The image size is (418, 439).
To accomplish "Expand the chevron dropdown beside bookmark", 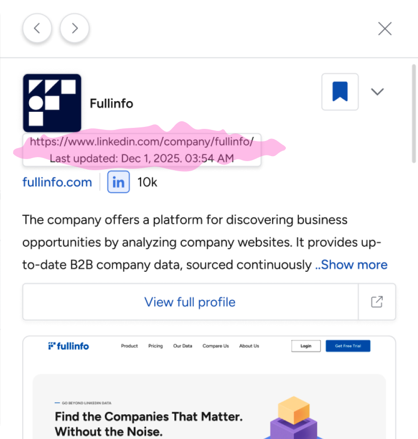I will click(x=377, y=92).
